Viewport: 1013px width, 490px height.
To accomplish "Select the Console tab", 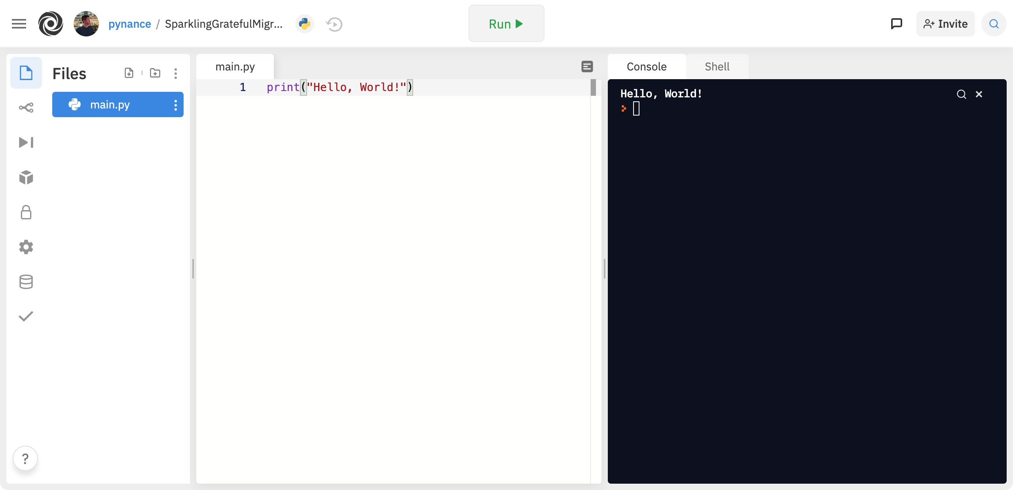I will [647, 66].
